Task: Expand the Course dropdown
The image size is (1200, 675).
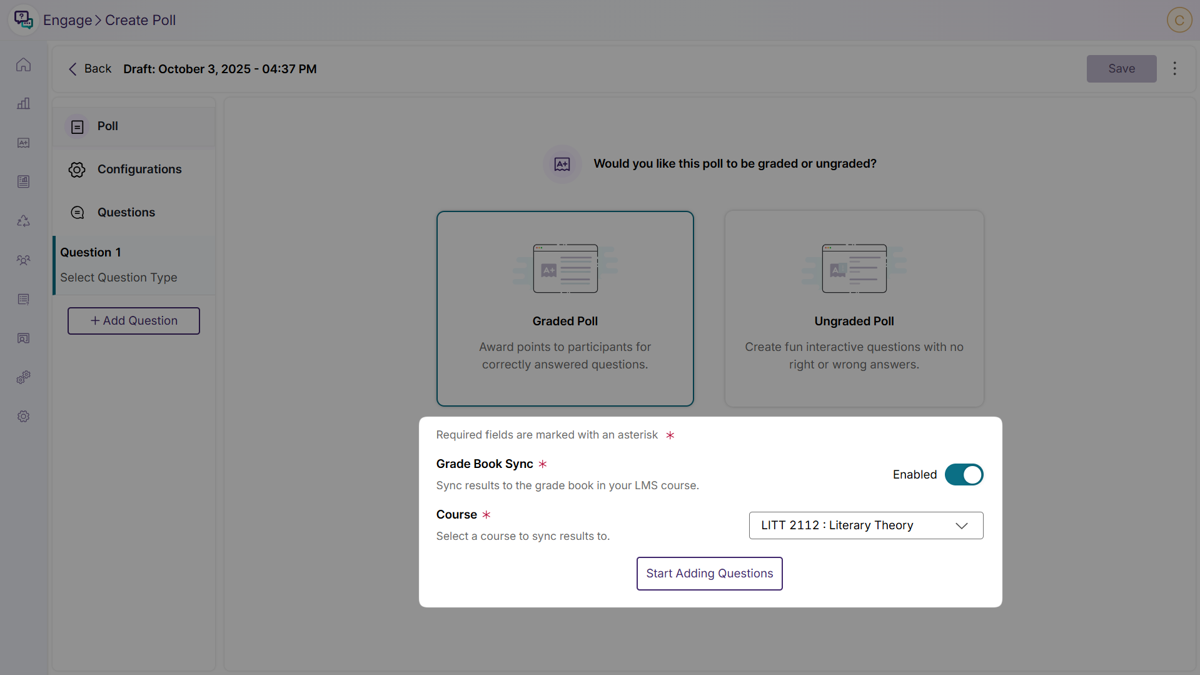Action: point(865,525)
